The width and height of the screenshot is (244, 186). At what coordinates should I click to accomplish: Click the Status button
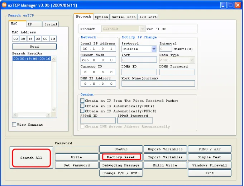point(121,149)
